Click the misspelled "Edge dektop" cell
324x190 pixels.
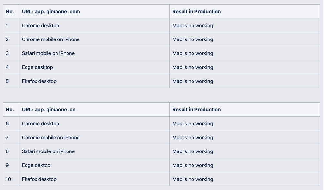click(x=36, y=165)
